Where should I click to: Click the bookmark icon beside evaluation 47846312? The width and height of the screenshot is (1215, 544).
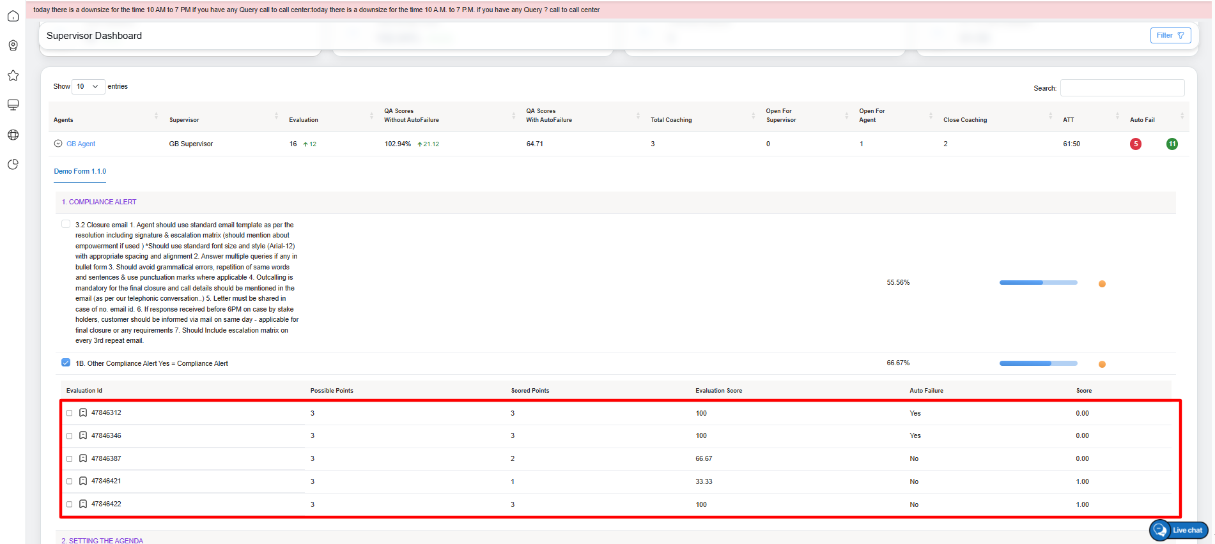(x=83, y=413)
